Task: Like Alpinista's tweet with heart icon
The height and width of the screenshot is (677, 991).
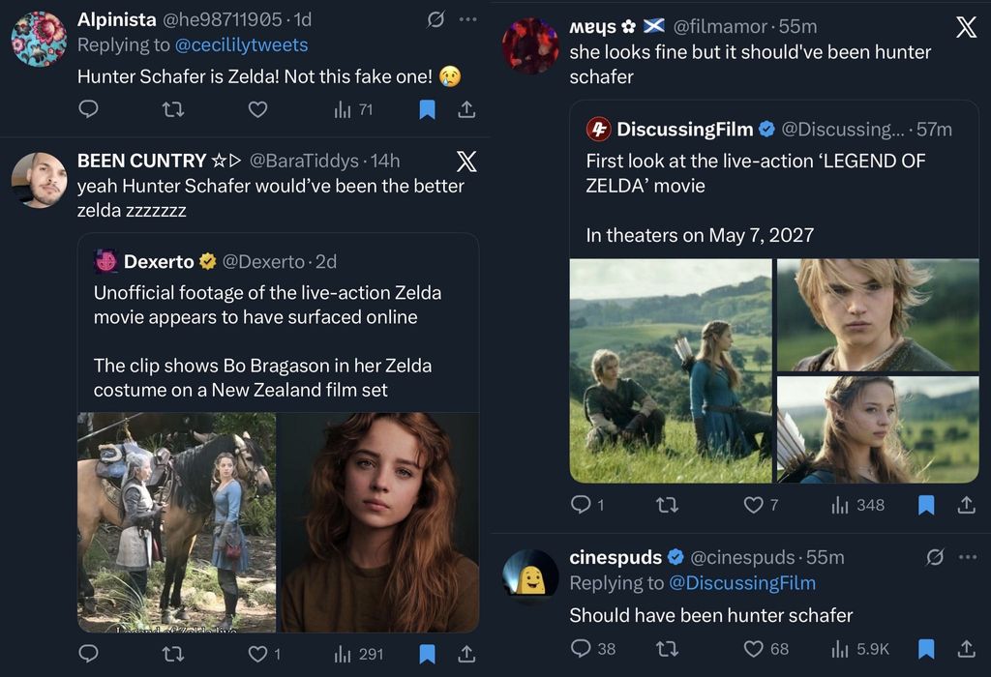Action: 257,109
